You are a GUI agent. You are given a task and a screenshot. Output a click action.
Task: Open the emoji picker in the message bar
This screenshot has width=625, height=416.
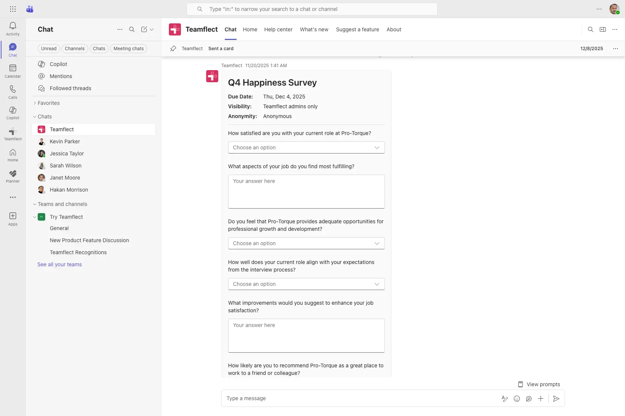pos(517,399)
